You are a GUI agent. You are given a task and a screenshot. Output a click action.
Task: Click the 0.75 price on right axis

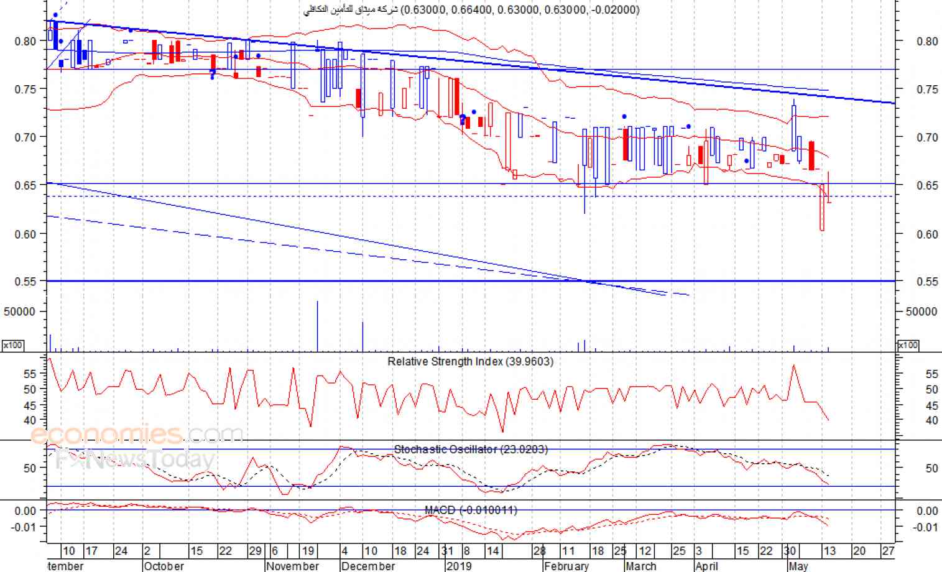[927, 89]
